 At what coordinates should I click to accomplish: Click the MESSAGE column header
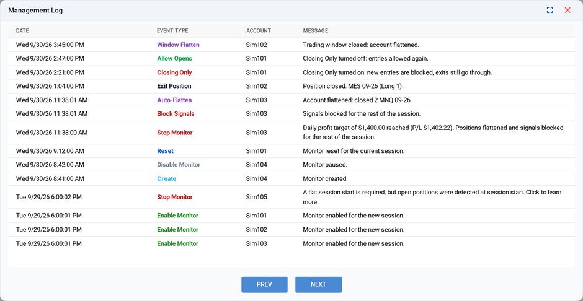point(315,31)
